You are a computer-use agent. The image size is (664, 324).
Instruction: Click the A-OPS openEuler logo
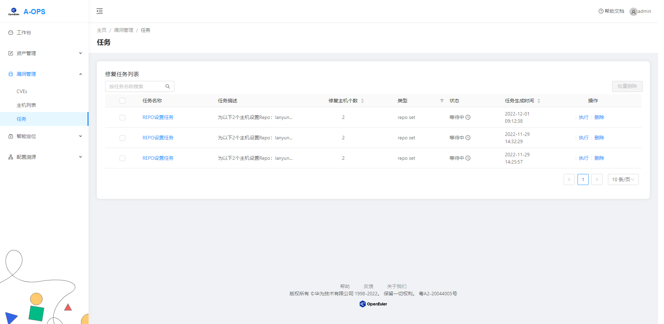(14, 11)
